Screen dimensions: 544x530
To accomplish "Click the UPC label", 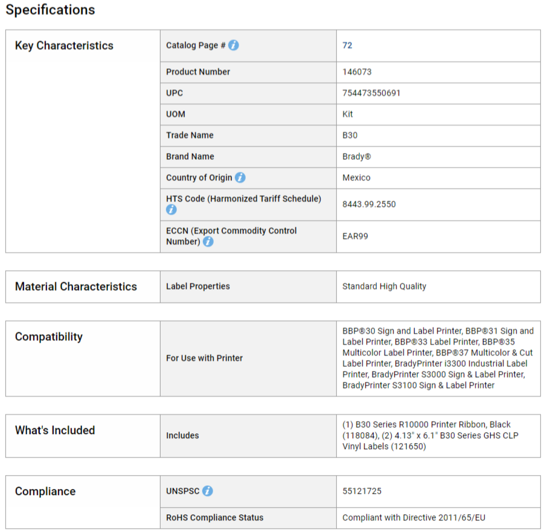I will point(174,93).
